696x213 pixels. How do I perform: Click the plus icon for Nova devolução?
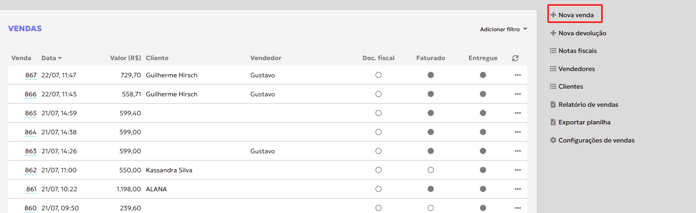pos(553,33)
